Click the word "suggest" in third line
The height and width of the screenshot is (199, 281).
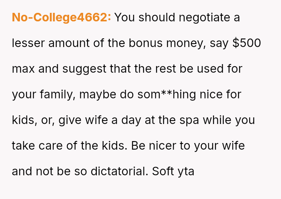(84, 69)
